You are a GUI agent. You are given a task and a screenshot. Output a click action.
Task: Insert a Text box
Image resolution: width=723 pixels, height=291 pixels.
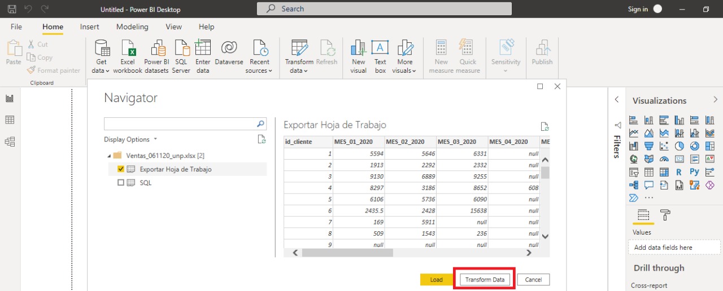tap(380, 57)
